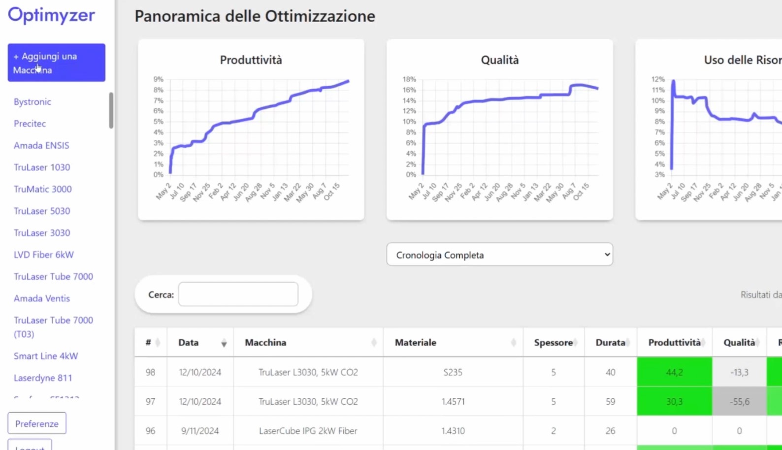
Task: Open the Preferenze button
Action: pyautogui.click(x=37, y=423)
